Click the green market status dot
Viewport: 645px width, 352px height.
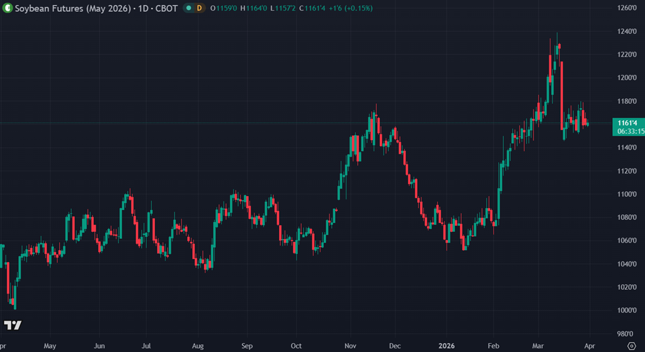tap(188, 8)
